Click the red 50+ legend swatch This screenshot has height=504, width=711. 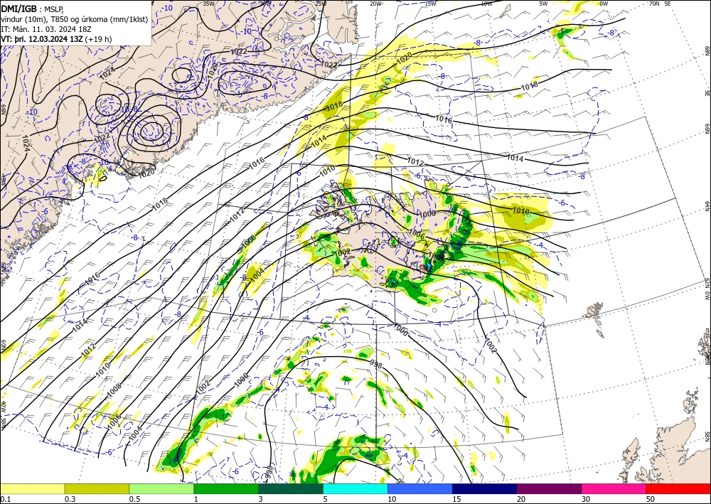point(678,488)
